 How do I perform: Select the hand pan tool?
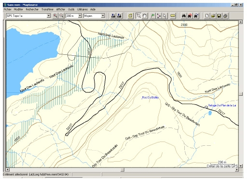pyautogui.click(x=145, y=16)
